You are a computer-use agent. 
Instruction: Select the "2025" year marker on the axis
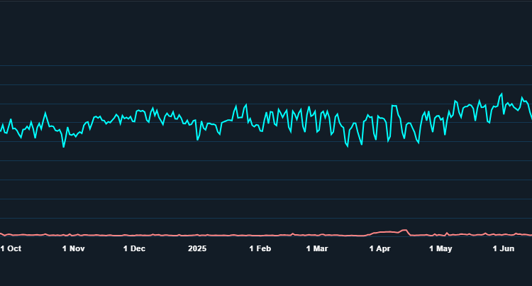tap(197, 248)
